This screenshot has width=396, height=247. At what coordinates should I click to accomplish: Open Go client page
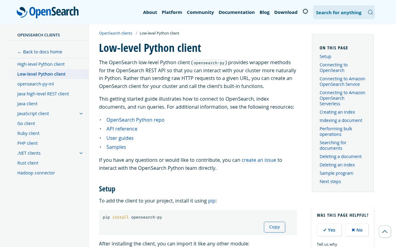tap(26, 124)
